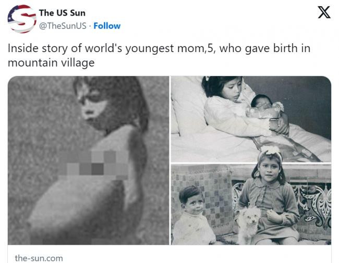The height and width of the screenshot is (263, 339).
Task: Open the tweet text about world's youngest mom
Action: coord(159,56)
